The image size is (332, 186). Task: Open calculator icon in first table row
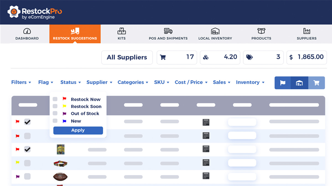(x=206, y=122)
